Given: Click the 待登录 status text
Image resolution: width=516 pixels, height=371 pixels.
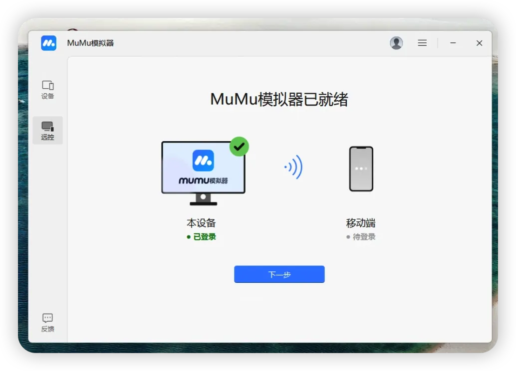Looking at the screenshot, I should tap(364, 237).
